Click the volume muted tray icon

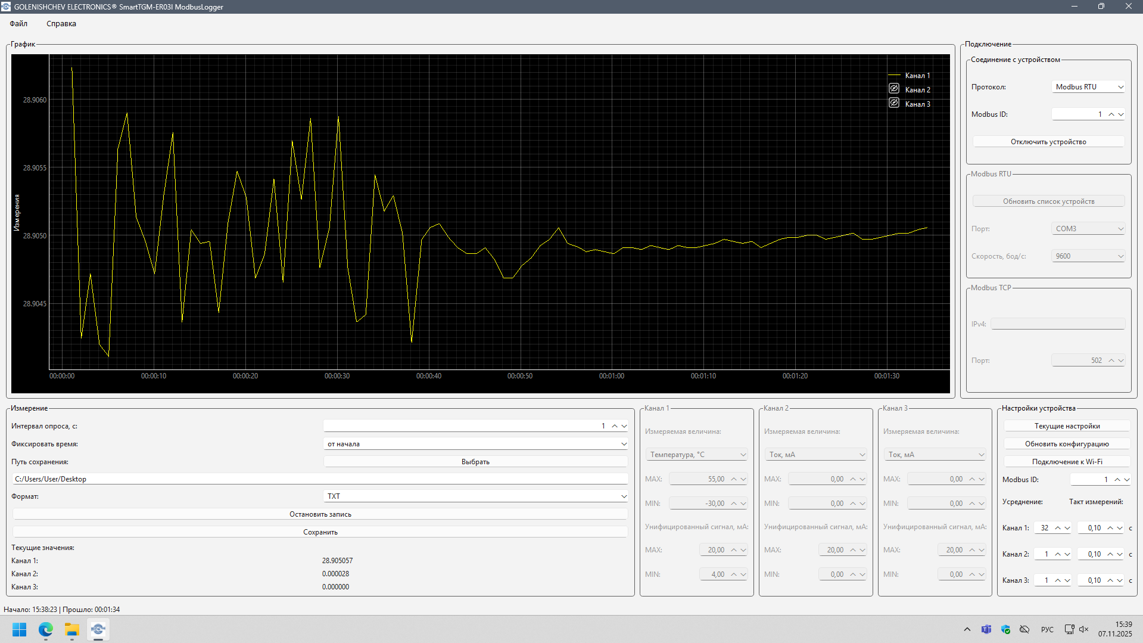pos(1083,629)
